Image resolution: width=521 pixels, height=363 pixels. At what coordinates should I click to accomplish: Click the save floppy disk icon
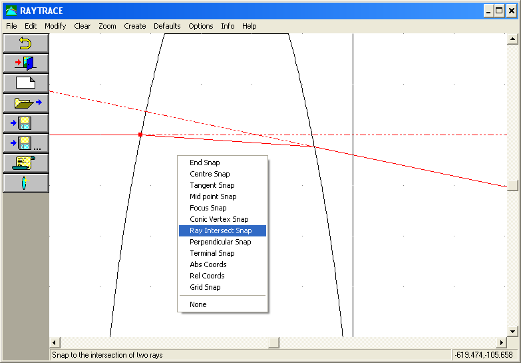pyautogui.click(x=25, y=123)
